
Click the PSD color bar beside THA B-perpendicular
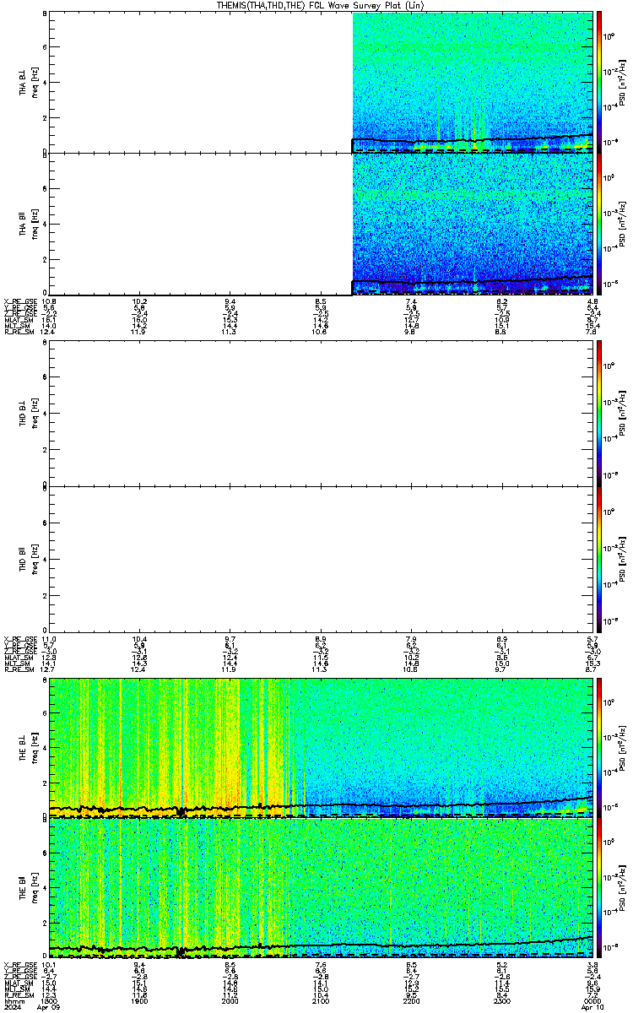pyautogui.click(x=599, y=82)
